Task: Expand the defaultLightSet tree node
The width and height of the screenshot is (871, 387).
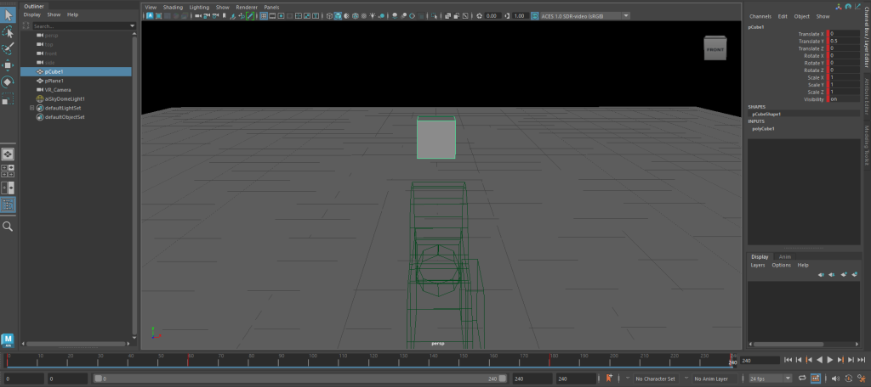Action: coord(31,108)
